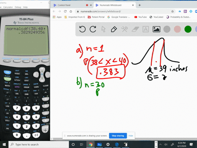197x148 pixels.
Task: Click the calculator ENTER key
Action: [x=45, y=129]
